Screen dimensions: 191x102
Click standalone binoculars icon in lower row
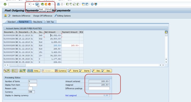click(29, 71)
